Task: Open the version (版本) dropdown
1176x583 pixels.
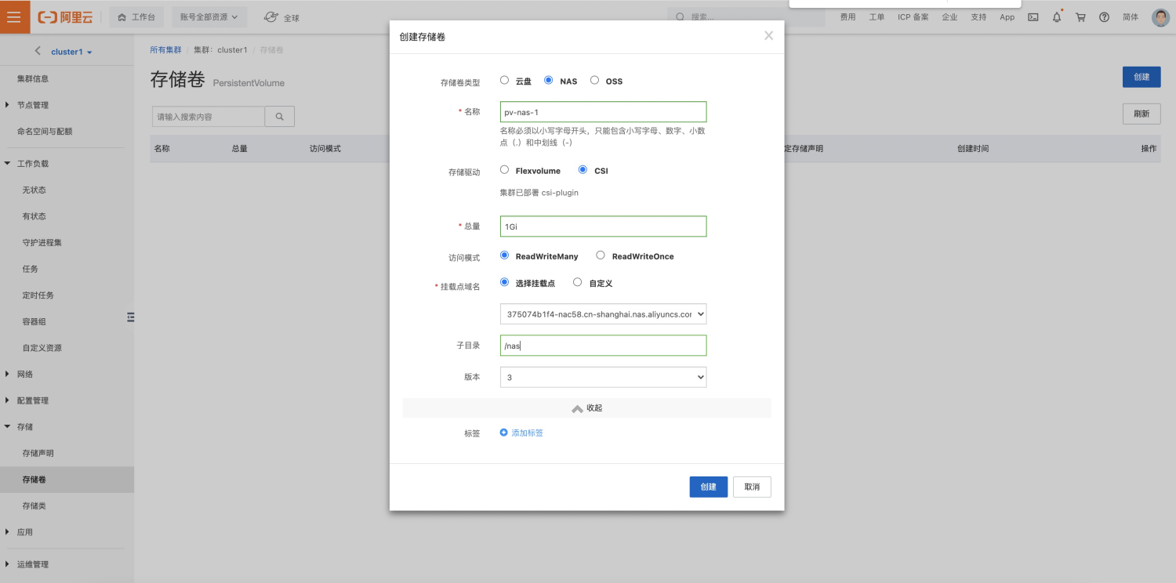Action: [603, 377]
